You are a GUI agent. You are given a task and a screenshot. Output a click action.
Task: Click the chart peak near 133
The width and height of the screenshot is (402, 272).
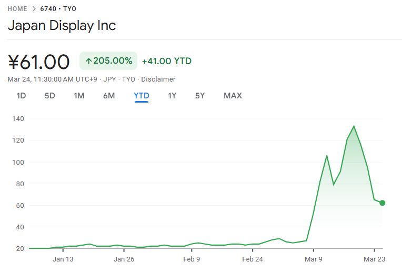tap(354, 126)
